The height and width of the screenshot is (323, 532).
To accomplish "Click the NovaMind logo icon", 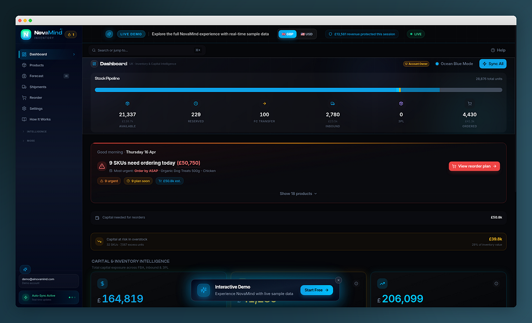I will point(26,34).
